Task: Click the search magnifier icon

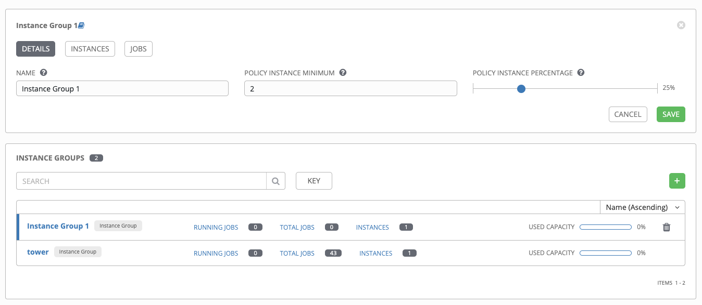Action: [275, 180]
